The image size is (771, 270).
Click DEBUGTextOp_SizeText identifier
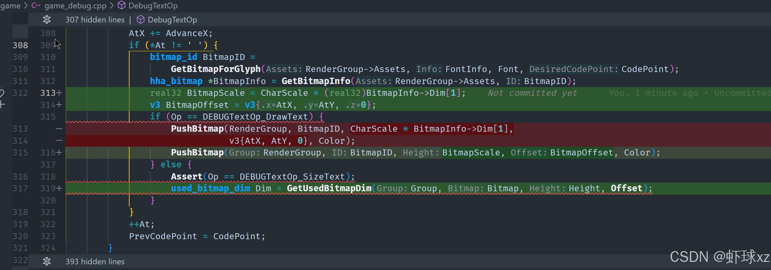pyautogui.click(x=292, y=177)
